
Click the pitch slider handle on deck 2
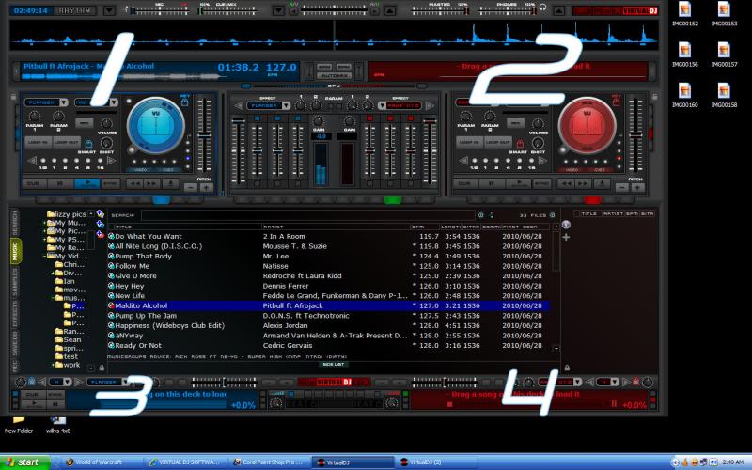[636, 135]
